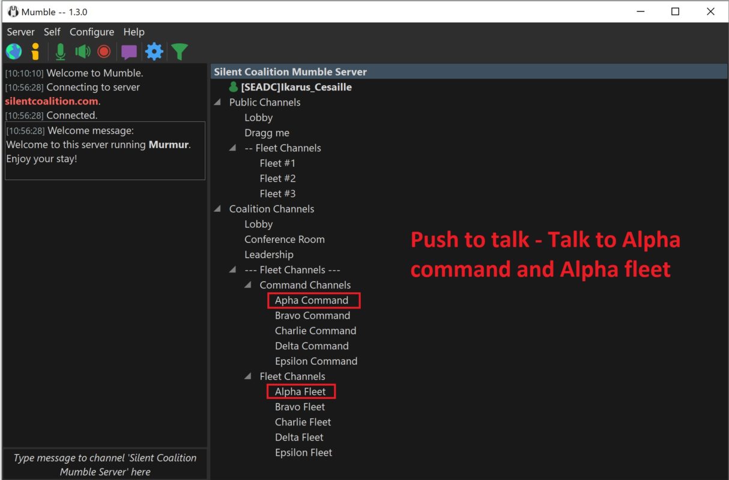This screenshot has height=480, width=729.
Task: Click the Command Channels label
Action: point(305,285)
